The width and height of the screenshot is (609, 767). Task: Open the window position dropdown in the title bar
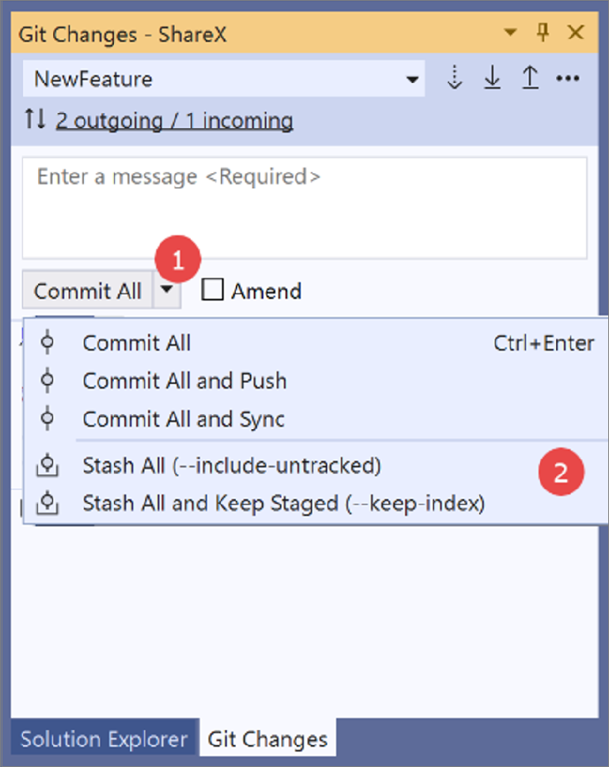[510, 32]
